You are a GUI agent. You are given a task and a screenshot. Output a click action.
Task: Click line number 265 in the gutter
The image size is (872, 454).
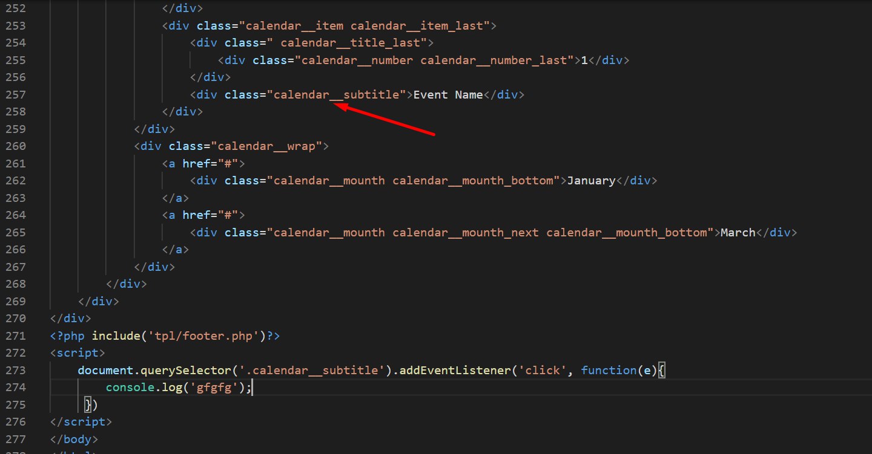[x=16, y=232]
